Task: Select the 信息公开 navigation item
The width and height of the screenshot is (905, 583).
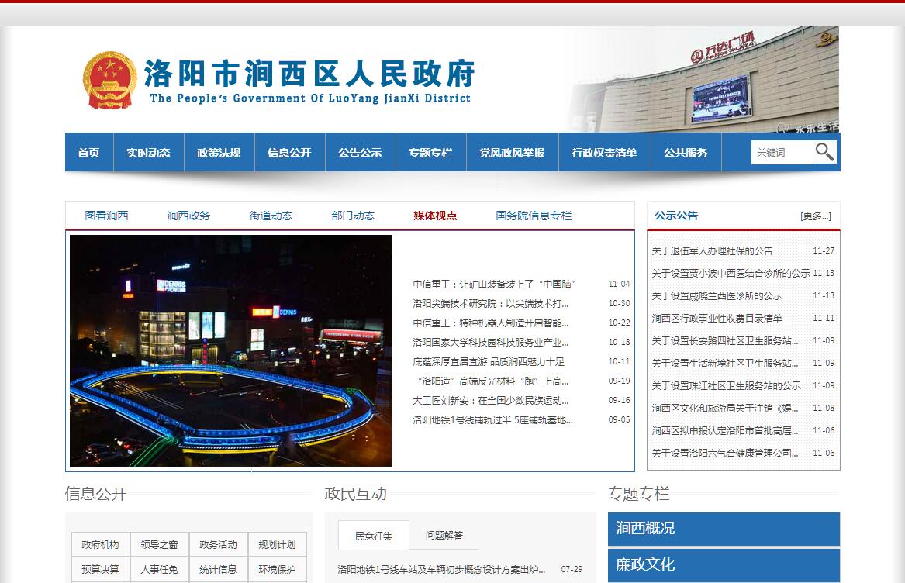Action: 289,153
